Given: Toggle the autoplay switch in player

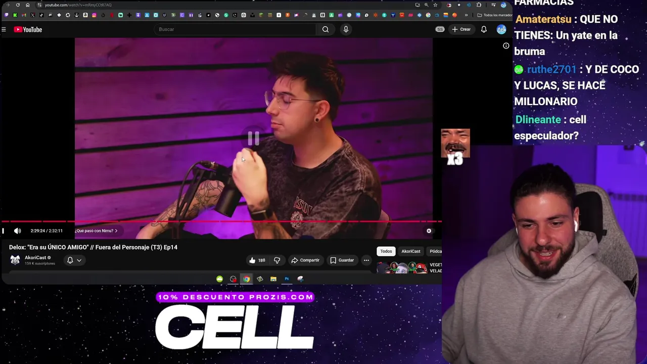Looking at the screenshot, I should point(429,231).
